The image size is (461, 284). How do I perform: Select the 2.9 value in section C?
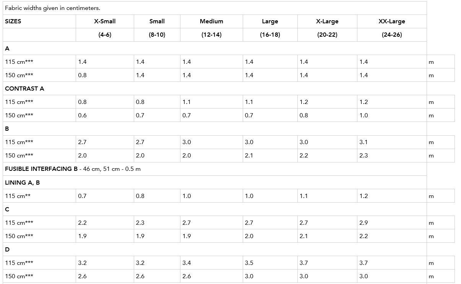point(364,223)
